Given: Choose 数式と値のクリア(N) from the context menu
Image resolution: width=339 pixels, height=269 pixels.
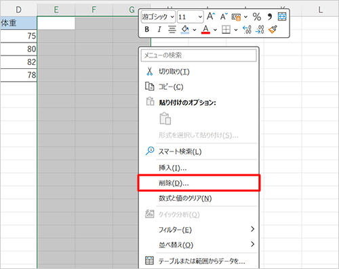Looking at the screenshot, I should click(x=199, y=198).
